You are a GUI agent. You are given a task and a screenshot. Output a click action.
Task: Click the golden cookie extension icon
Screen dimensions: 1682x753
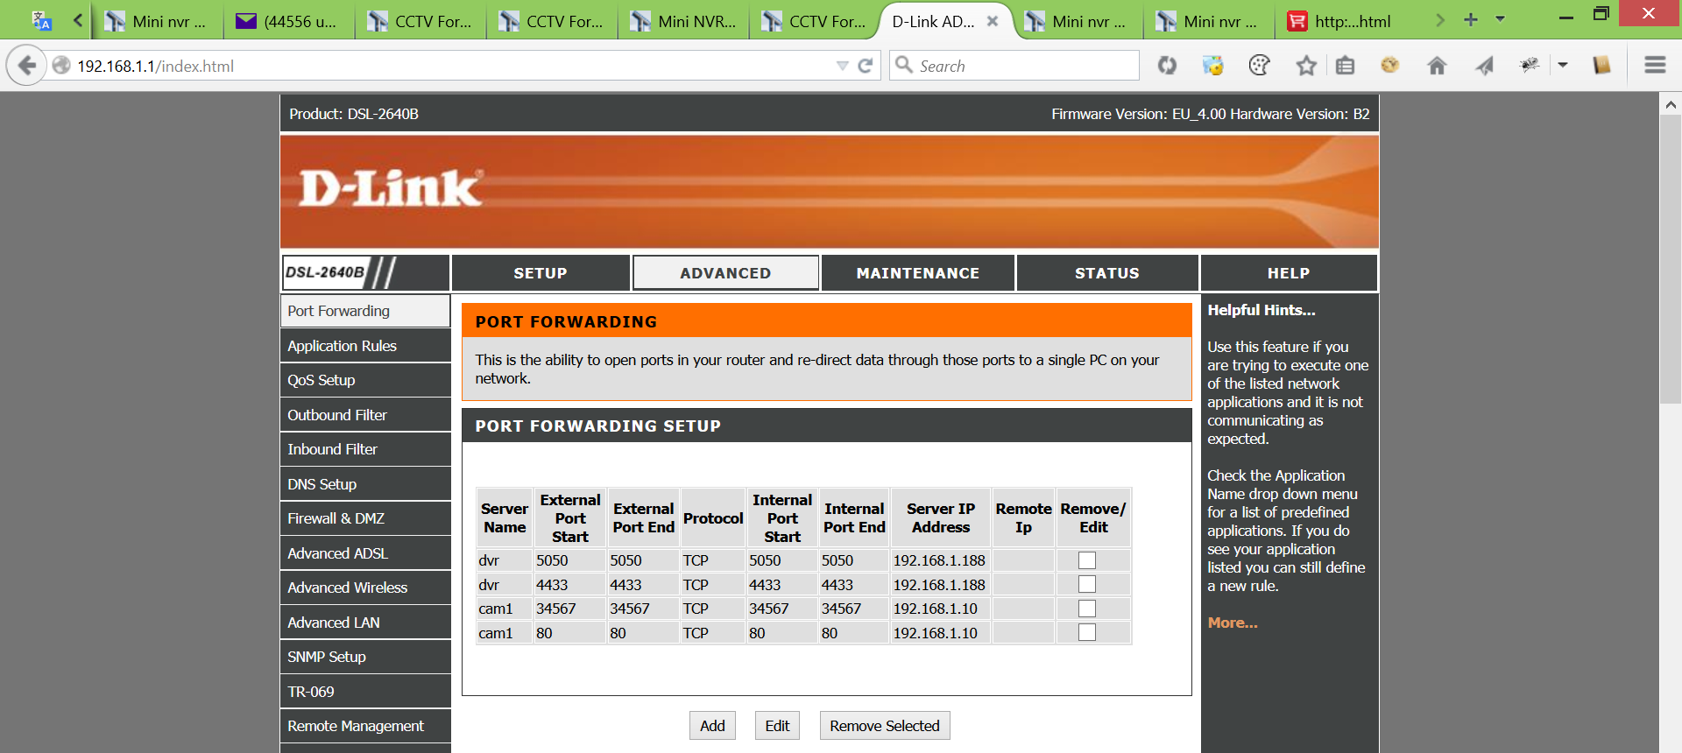[1389, 65]
